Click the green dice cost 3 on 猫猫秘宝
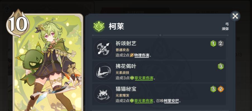The height and width of the screenshot is (111, 252). pyautogui.click(x=213, y=89)
